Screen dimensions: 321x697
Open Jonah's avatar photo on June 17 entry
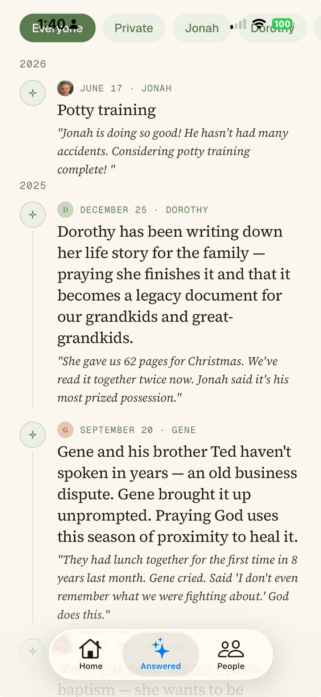pyautogui.click(x=65, y=88)
